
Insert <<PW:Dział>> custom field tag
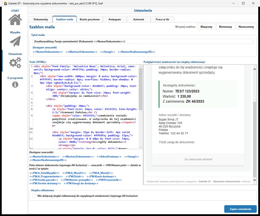click(x=75, y=176)
